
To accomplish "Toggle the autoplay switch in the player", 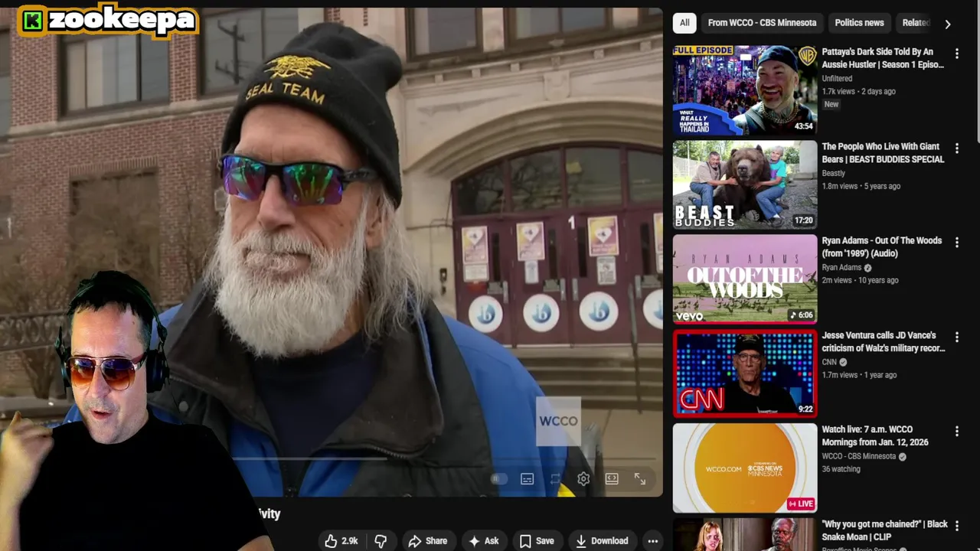I will pyautogui.click(x=498, y=479).
